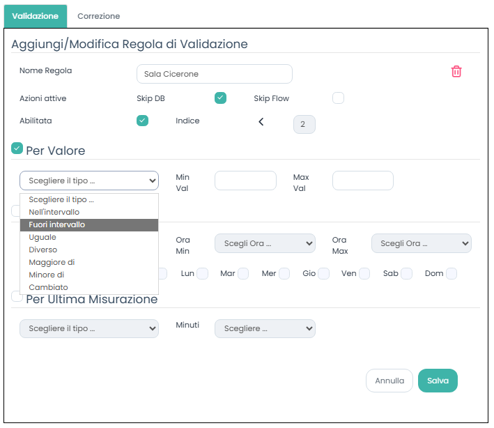Tick the Dom day checkbox
The width and height of the screenshot is (494, 428).
tap(451, 274)
